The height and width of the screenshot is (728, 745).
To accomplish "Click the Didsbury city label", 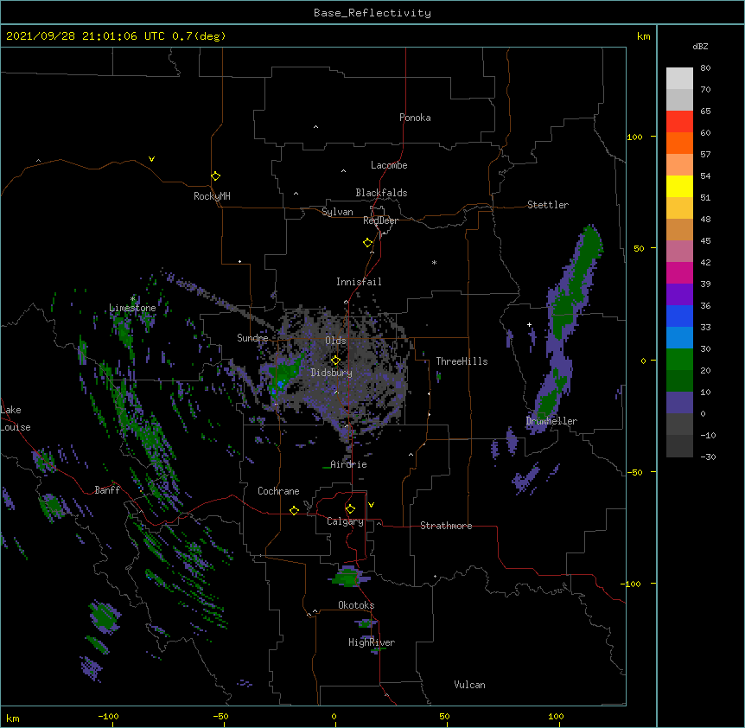I will point(332,373).
